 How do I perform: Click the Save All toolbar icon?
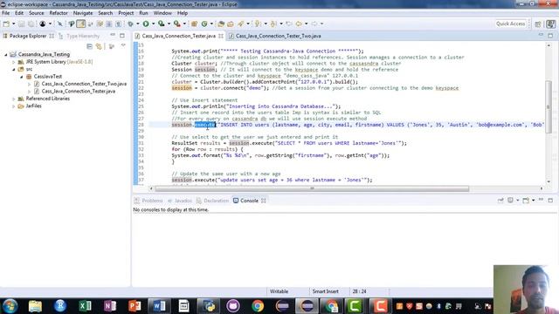tap(31, 24)
